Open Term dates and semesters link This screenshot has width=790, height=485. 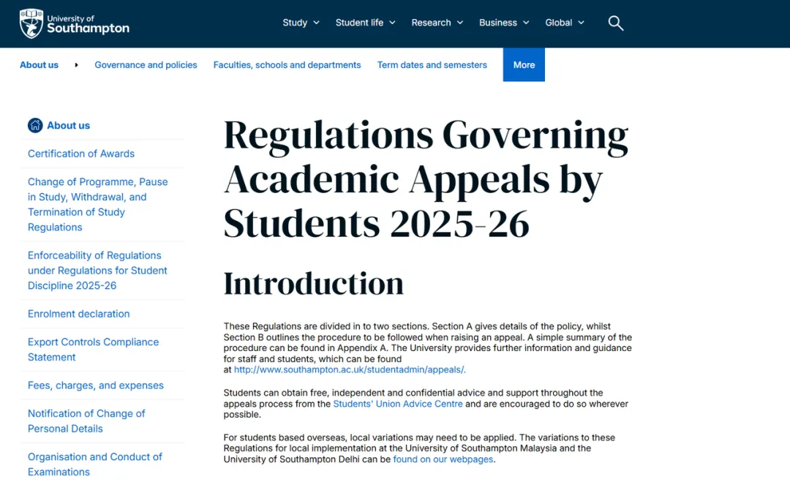point(432,65)
